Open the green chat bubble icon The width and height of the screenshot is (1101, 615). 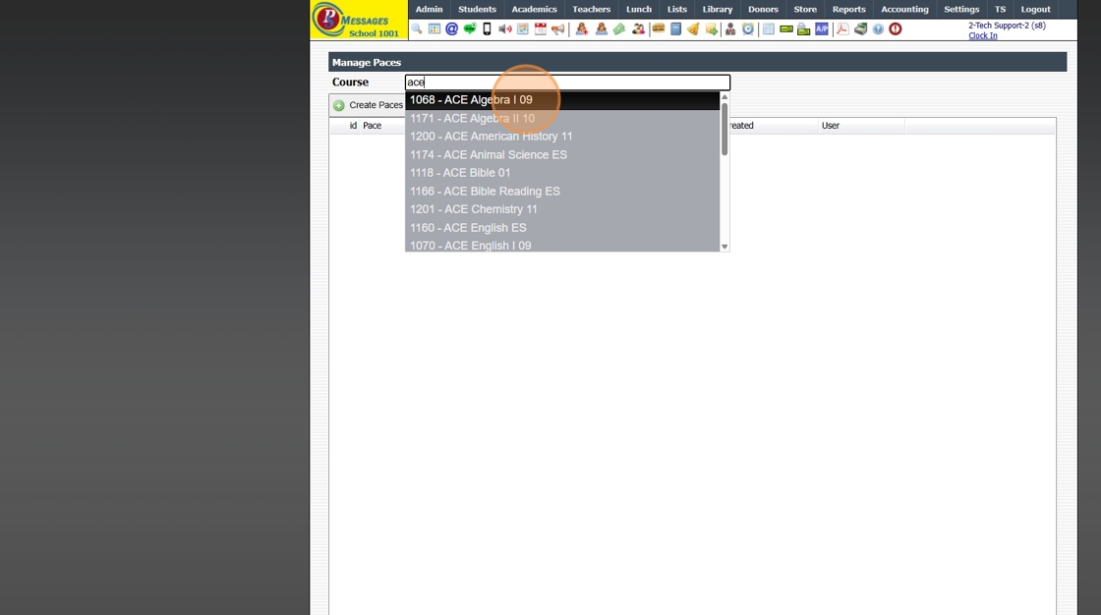(470, 28)
